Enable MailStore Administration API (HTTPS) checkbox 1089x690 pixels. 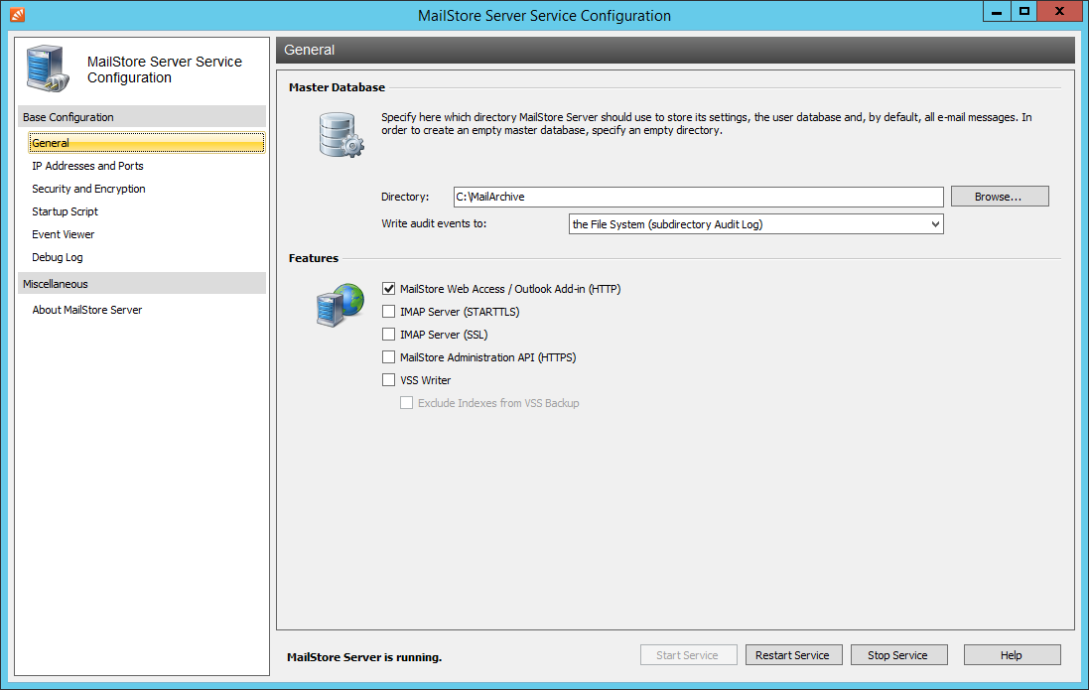tap(388, 357)
